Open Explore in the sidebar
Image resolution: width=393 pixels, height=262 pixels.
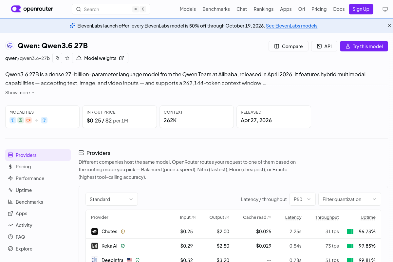click(x=38, y=249)
